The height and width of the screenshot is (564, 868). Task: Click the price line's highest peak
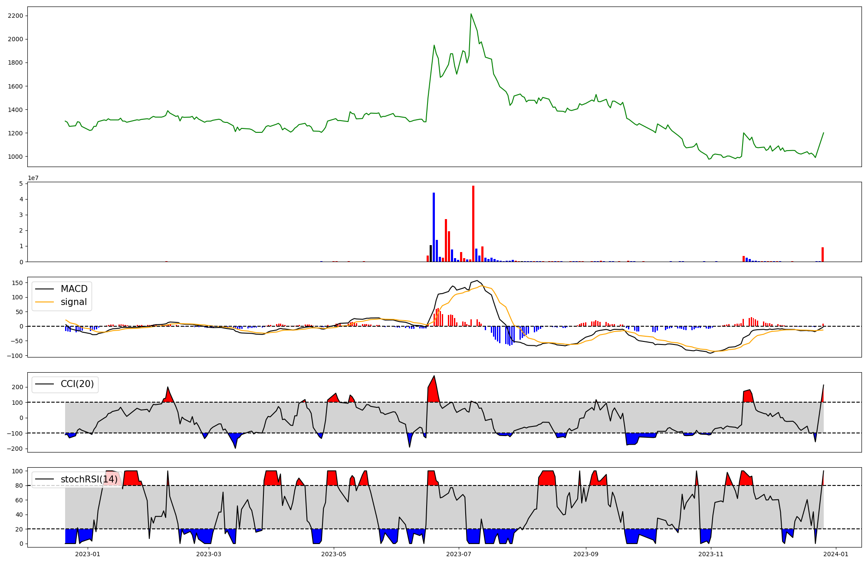tap(471, 14)
